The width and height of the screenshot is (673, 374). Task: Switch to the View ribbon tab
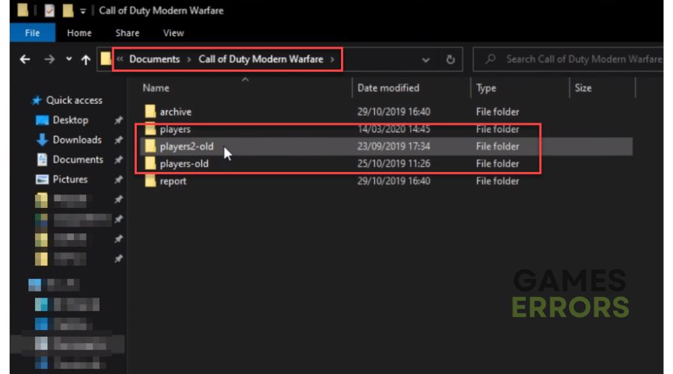(173, 33)
